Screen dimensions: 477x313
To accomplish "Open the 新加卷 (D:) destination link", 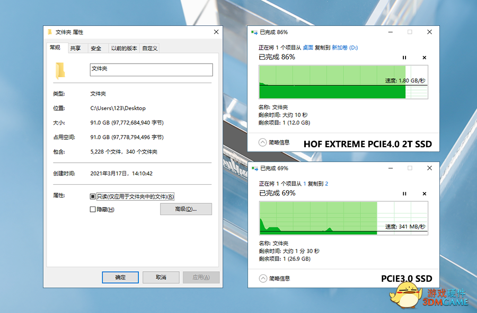I will pos(344,48).
